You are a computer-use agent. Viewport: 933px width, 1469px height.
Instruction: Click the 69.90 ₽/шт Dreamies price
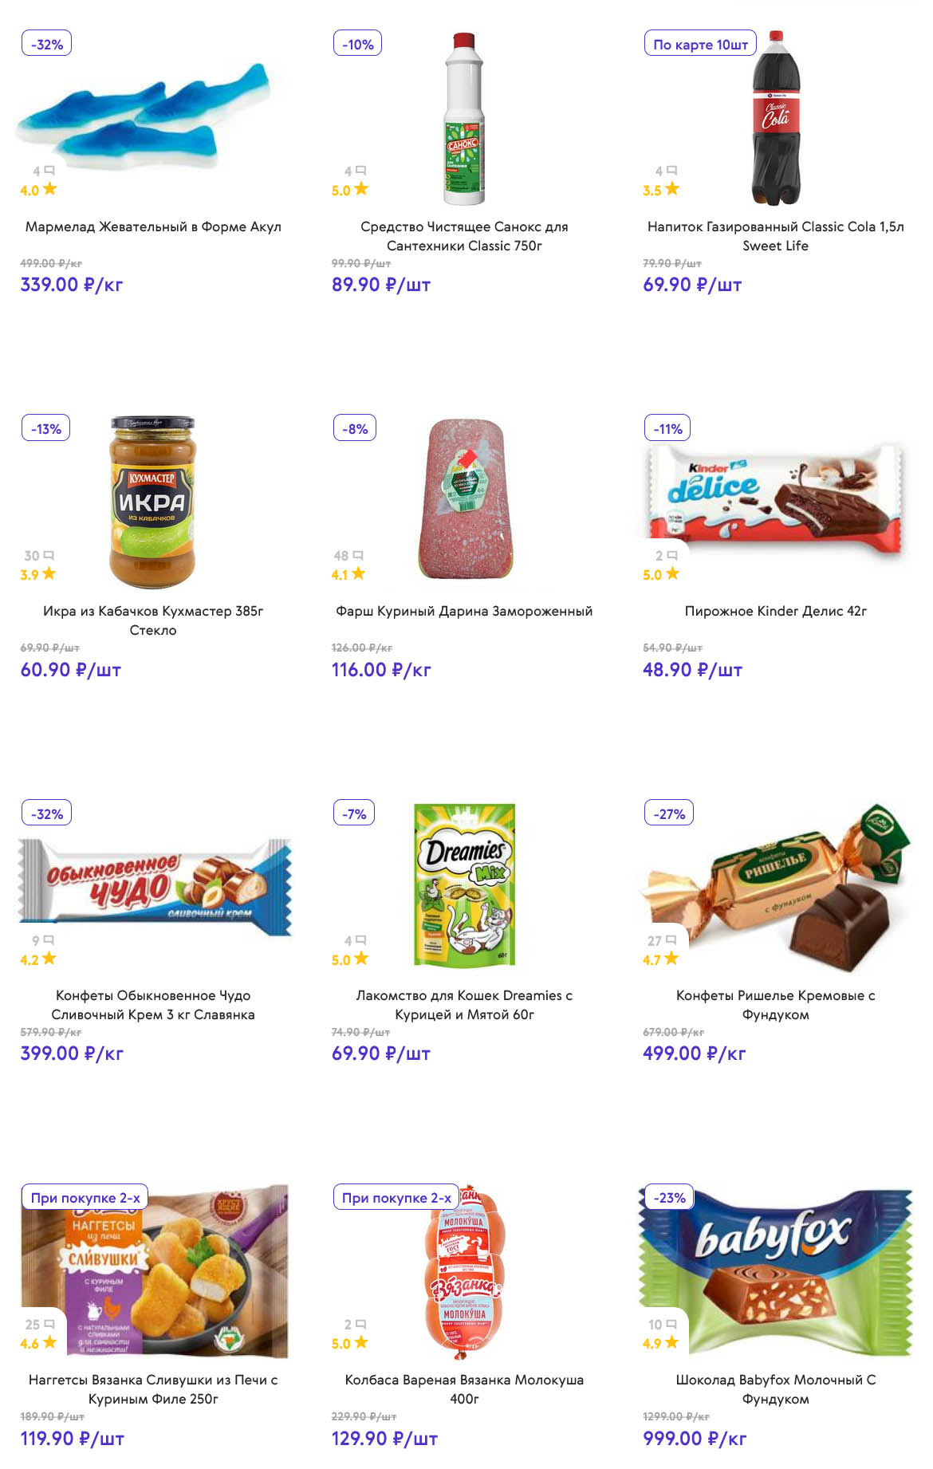coord(381,1054)
